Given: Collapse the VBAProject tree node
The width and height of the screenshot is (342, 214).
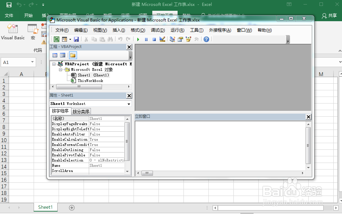Looking at the screenshot, I should point(54,64).
